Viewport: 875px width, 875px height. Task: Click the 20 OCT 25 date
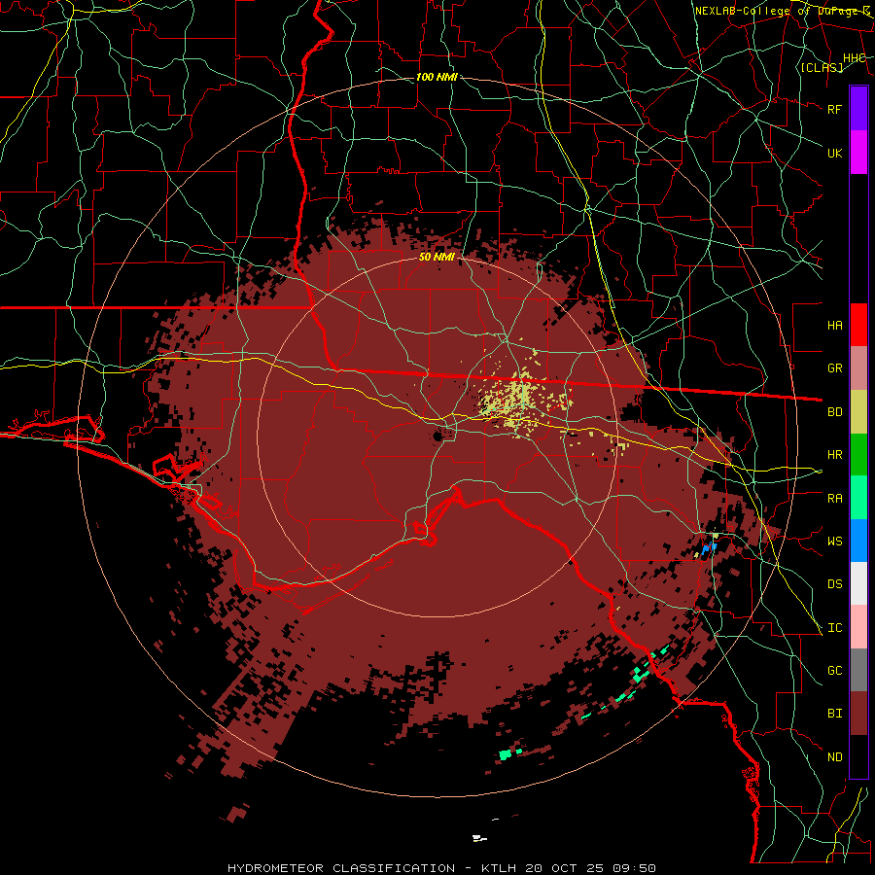564,868
